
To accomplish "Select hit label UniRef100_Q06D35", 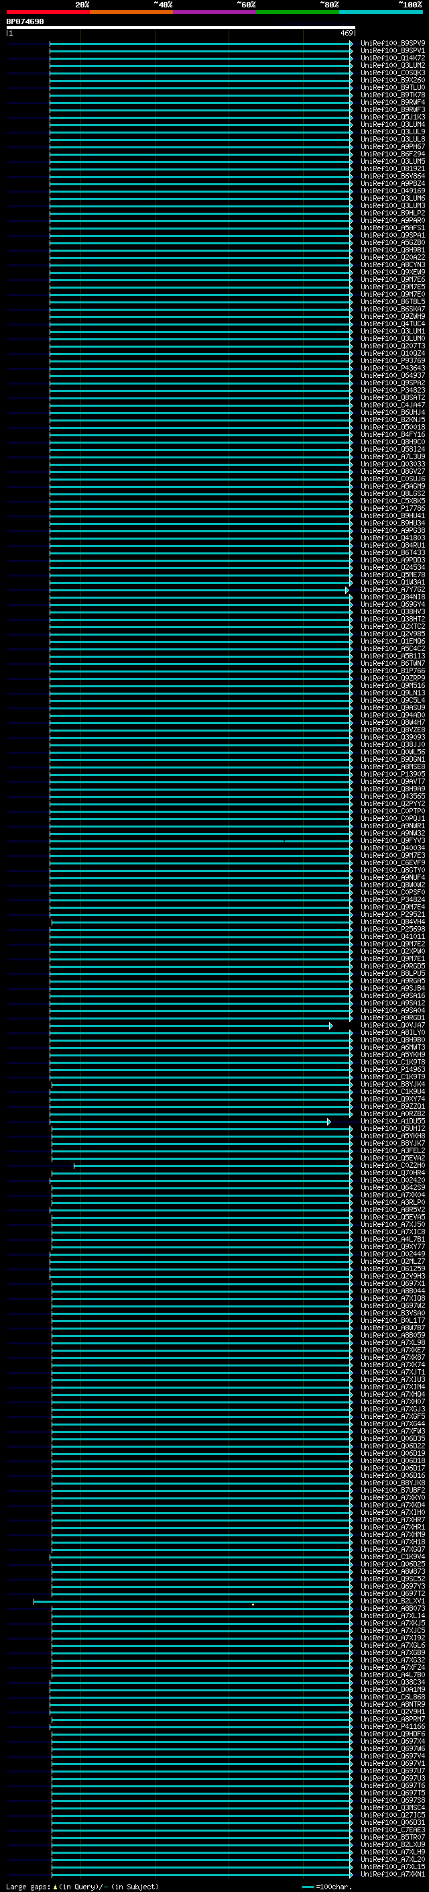I will (393, 1439).
